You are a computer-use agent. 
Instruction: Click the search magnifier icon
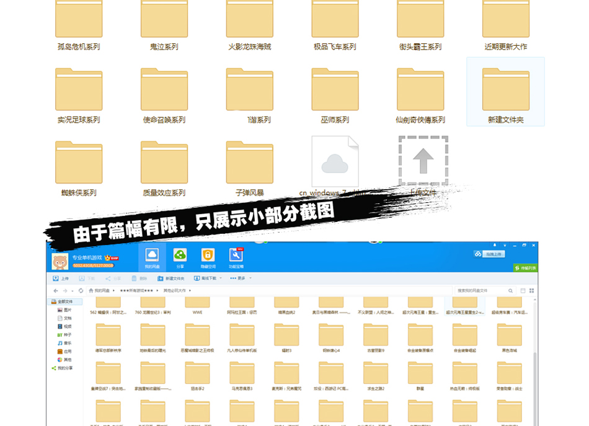(510, 290)
